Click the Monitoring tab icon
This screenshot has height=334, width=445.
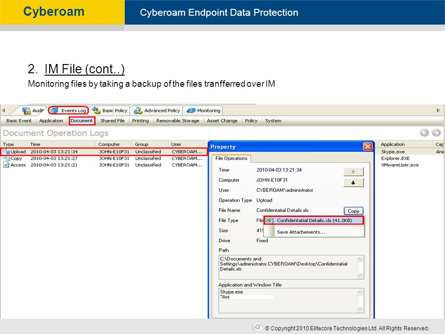[x=191, y=110]
